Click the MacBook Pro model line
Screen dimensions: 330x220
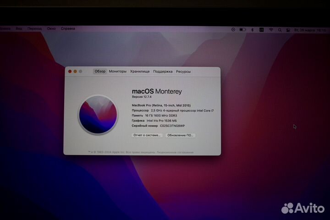click(x=161, y=105)
